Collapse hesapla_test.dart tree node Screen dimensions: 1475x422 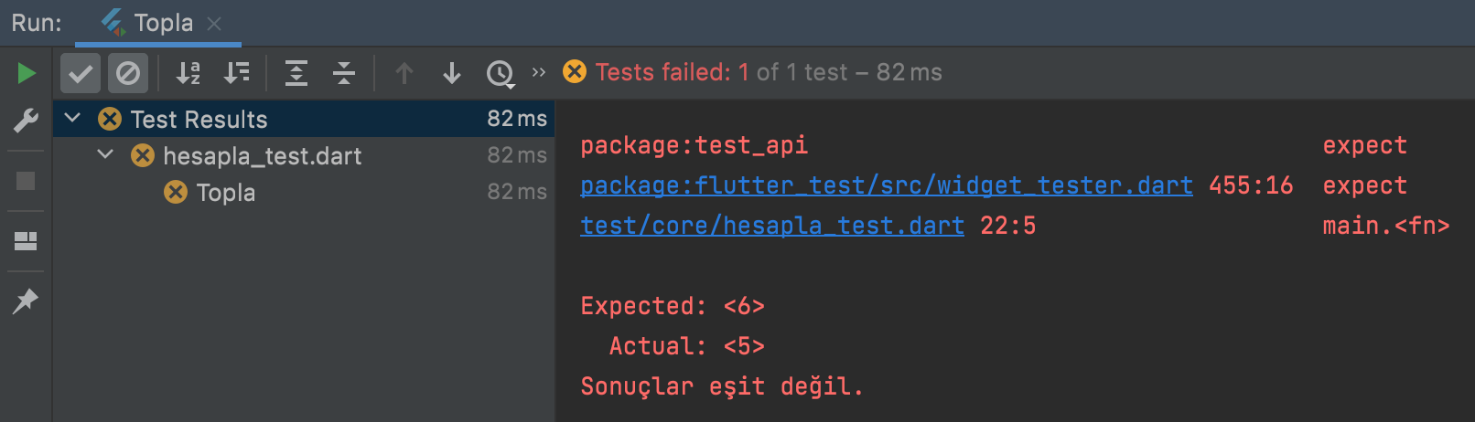105,154
